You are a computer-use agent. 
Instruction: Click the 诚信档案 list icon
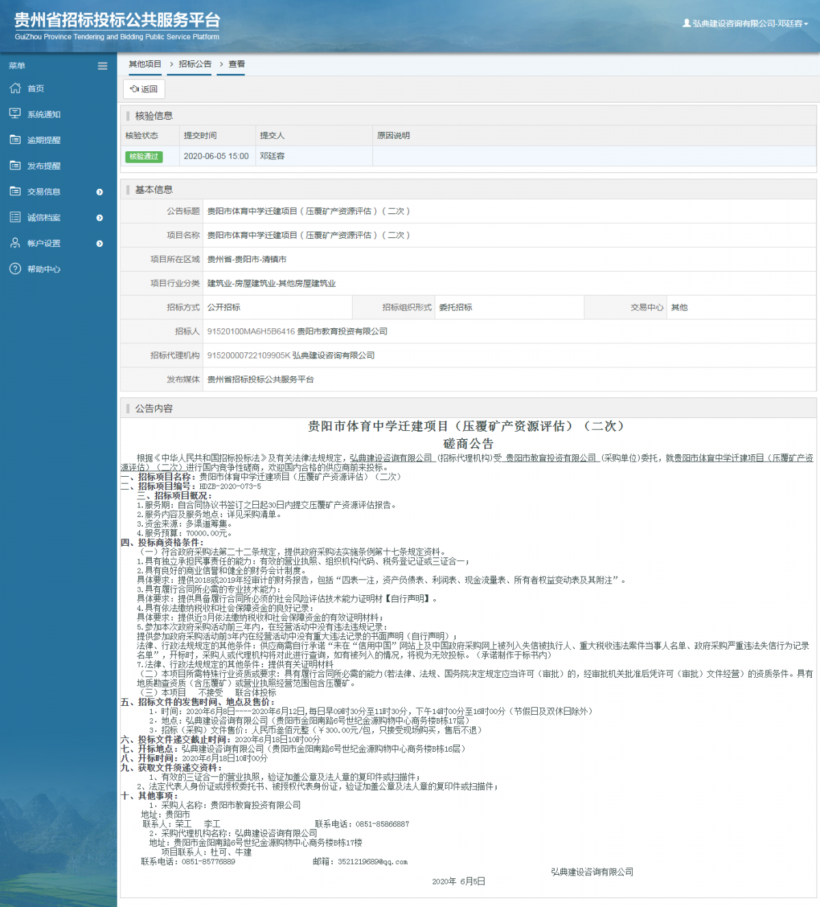15,218
